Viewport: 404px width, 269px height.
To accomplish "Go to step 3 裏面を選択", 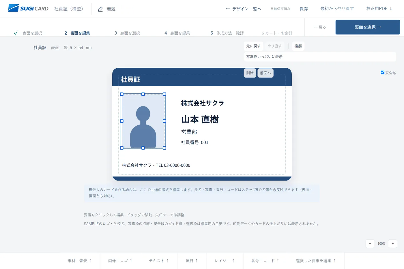I will click(127, 33).
